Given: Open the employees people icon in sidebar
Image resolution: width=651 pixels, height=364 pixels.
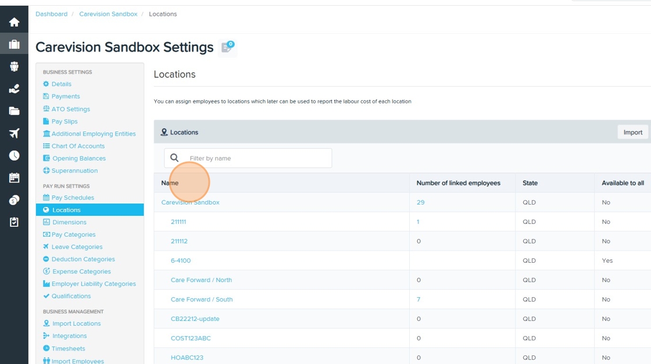Looking at the screenshot, I should point(14,66).
